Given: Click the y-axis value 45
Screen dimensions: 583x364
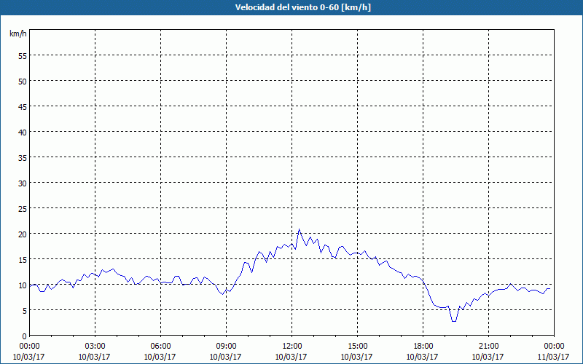Looking at the screenshot, I should pyautogui.click(x=23, y=107).
